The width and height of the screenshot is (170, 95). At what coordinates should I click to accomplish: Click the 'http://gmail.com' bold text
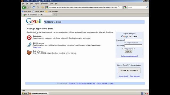[94, 45]
